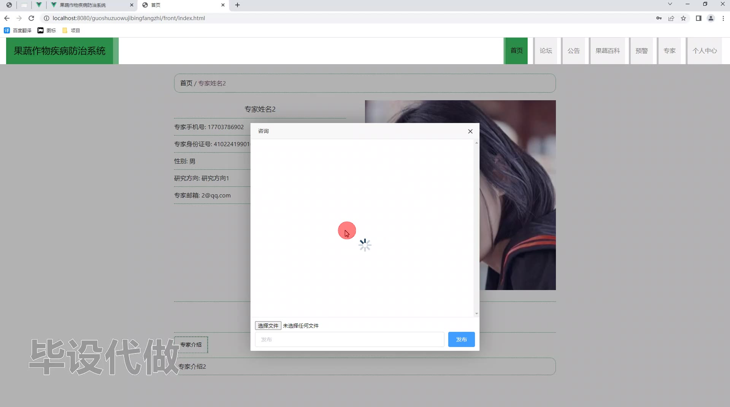Expand the tab search chevron
The image size is (730, 407).
click(670, 4)
